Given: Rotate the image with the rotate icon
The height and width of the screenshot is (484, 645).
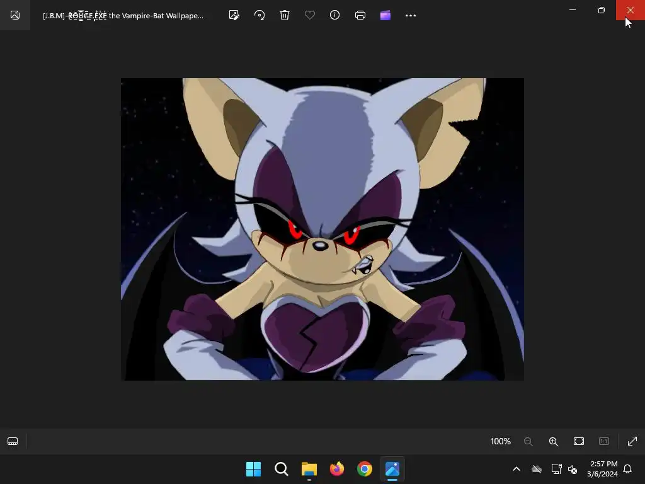Looking at the screenshot, I should [260, 15].
